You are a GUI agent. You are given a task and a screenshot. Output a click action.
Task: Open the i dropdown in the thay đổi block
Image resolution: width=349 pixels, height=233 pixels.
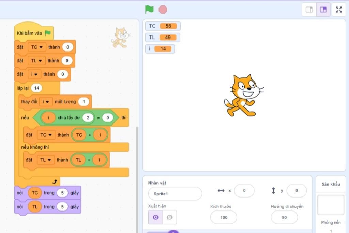click(46, 101)
